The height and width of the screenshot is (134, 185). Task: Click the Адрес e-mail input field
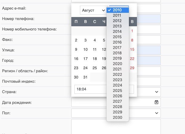tap(149, 8)
